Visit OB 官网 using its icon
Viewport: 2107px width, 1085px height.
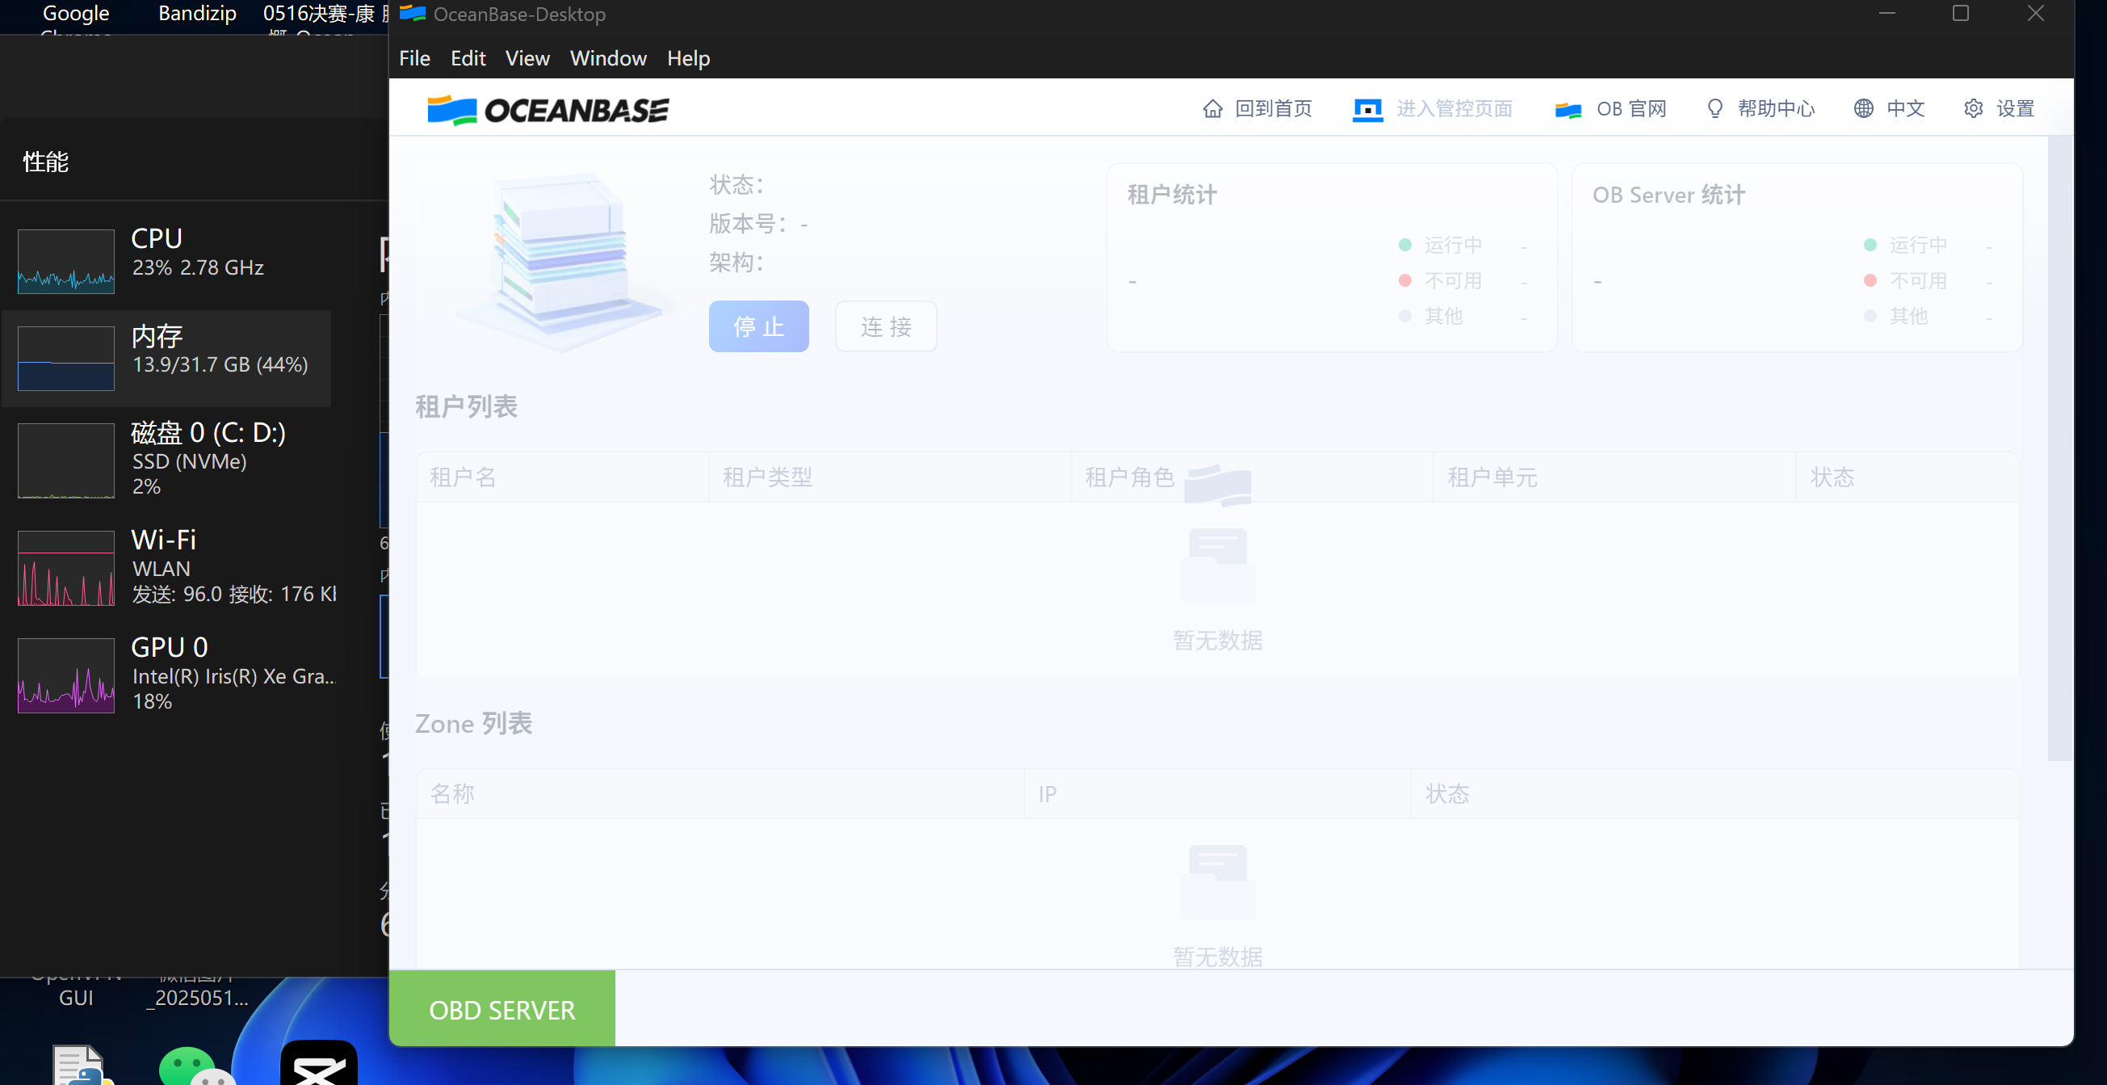tap(1567, 108)
